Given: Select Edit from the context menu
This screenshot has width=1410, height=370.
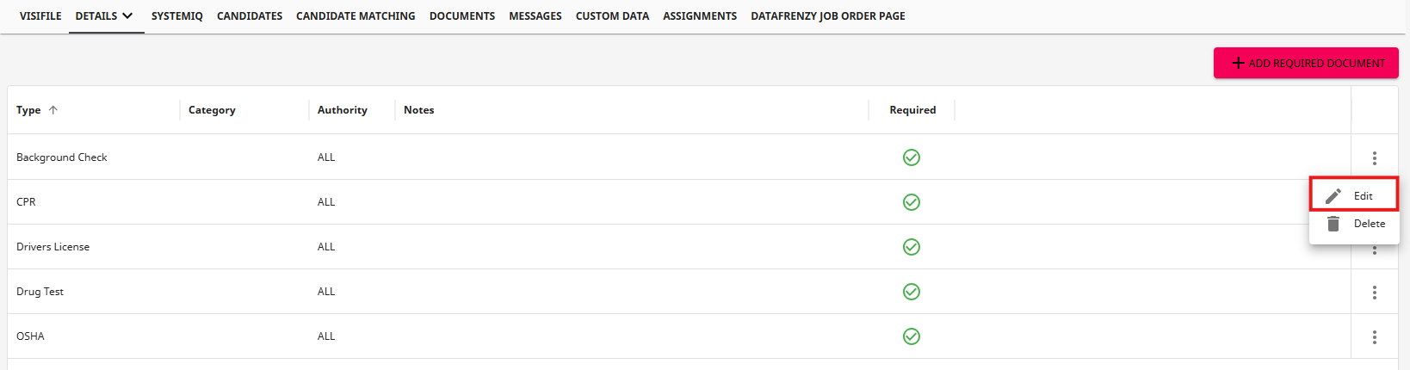Looking at the screenshot, I should tap(1363, 196).
